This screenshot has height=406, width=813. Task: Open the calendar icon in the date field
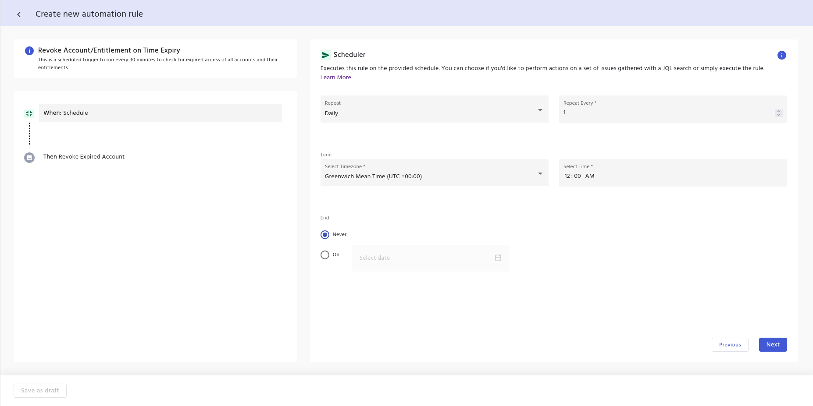498,258
